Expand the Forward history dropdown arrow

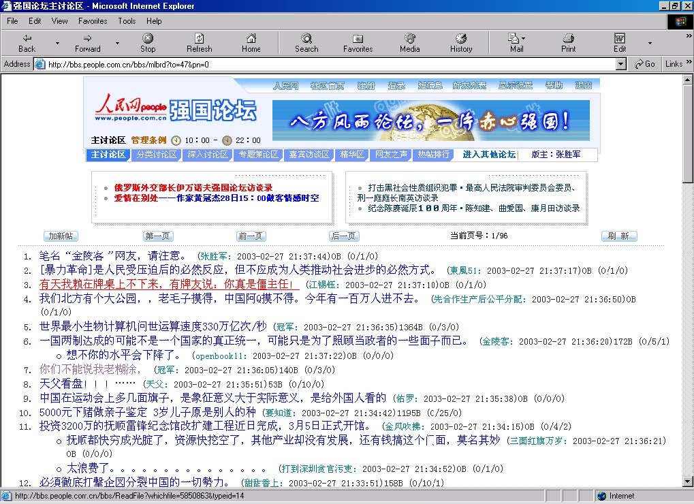[x=117, y=44]
